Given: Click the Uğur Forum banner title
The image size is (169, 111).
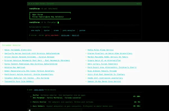Looking at the screenshot, I should click(37, 15).
